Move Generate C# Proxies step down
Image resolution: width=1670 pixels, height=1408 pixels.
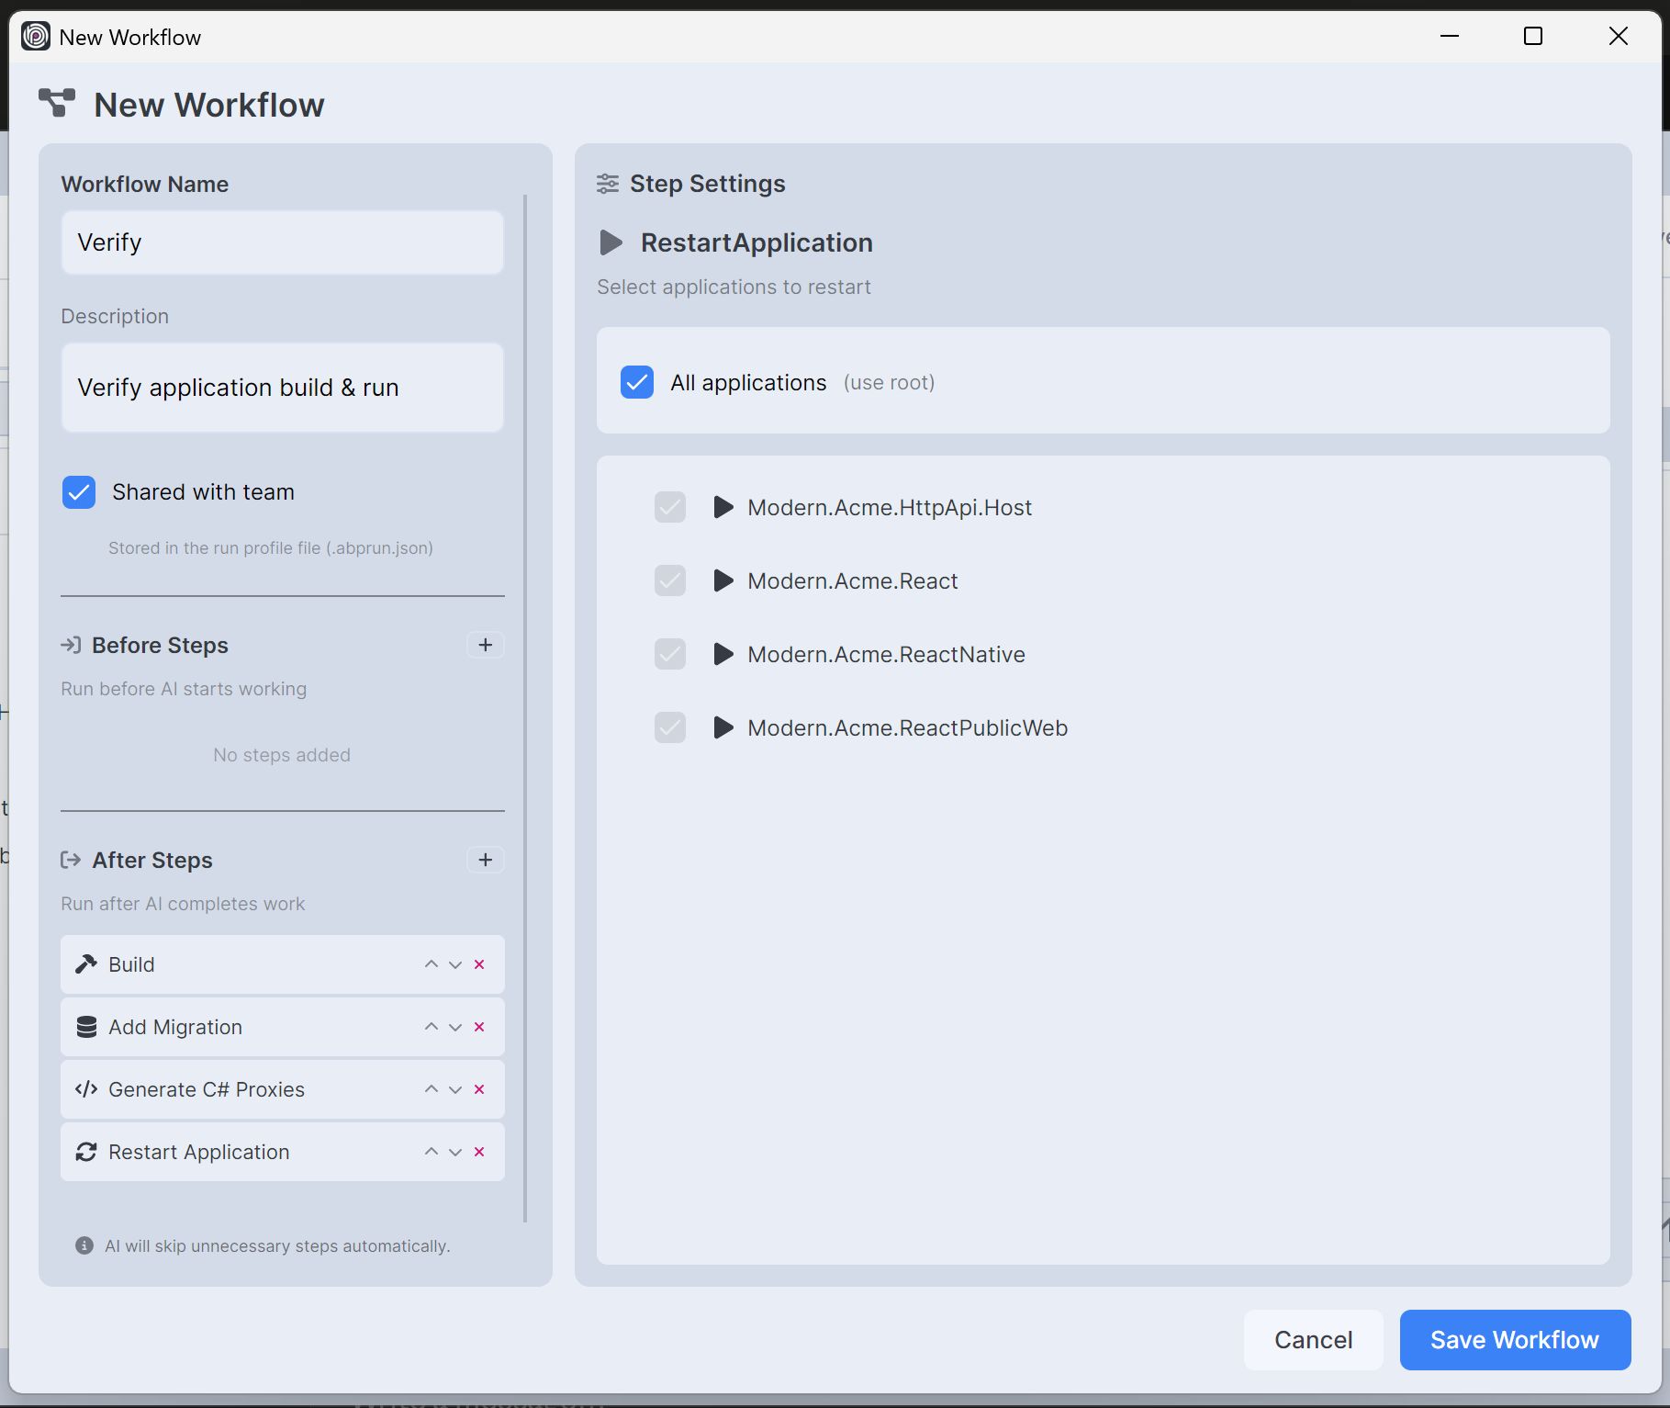pyautogui.click(x=455, y=1089)
